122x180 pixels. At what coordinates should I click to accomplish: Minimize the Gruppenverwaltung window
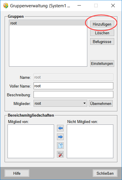tap(79, 6)
